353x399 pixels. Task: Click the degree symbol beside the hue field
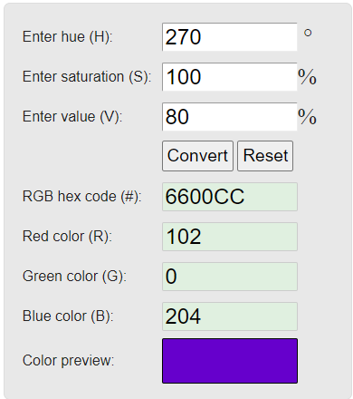click(x=308, y=33)
